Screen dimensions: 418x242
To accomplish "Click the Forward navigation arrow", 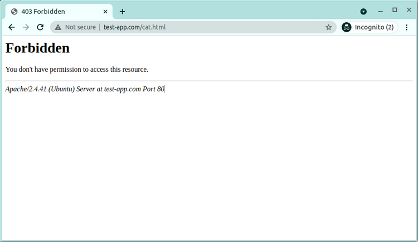I will 26,27.
